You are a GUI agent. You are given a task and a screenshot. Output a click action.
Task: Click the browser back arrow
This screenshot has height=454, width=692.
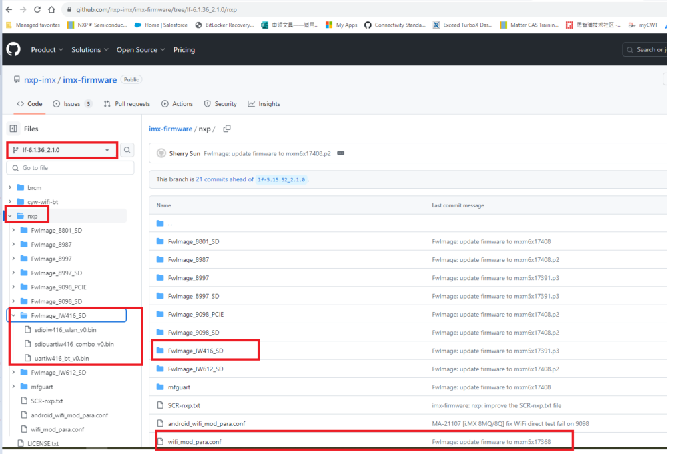click(x=8, y=9)
